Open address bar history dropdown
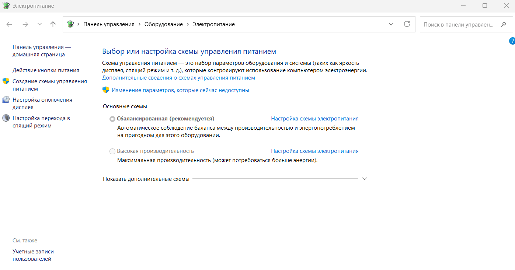 391,24
